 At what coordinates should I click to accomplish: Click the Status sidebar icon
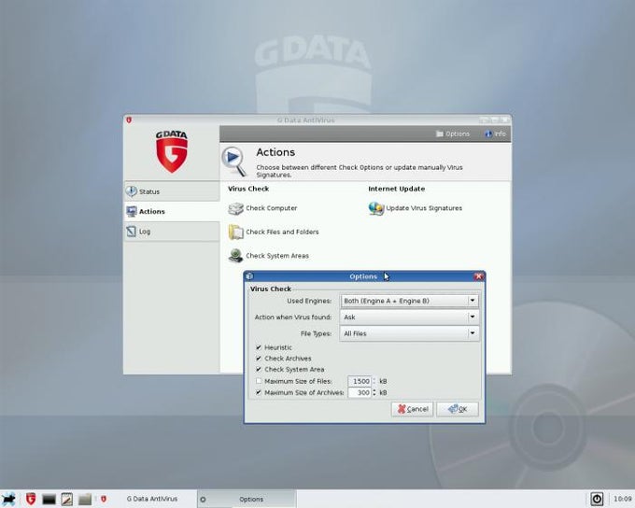132,191
